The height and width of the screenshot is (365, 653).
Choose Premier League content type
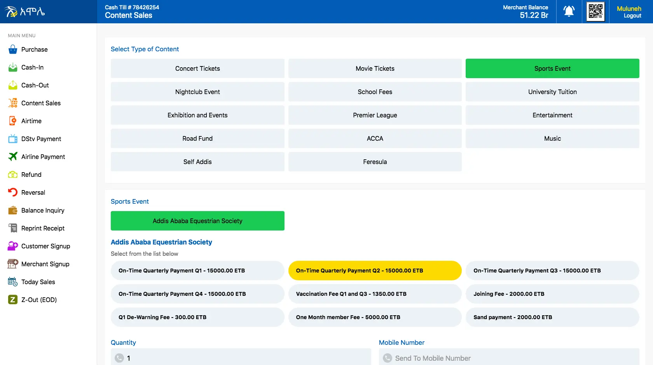(x=375, y=115)
